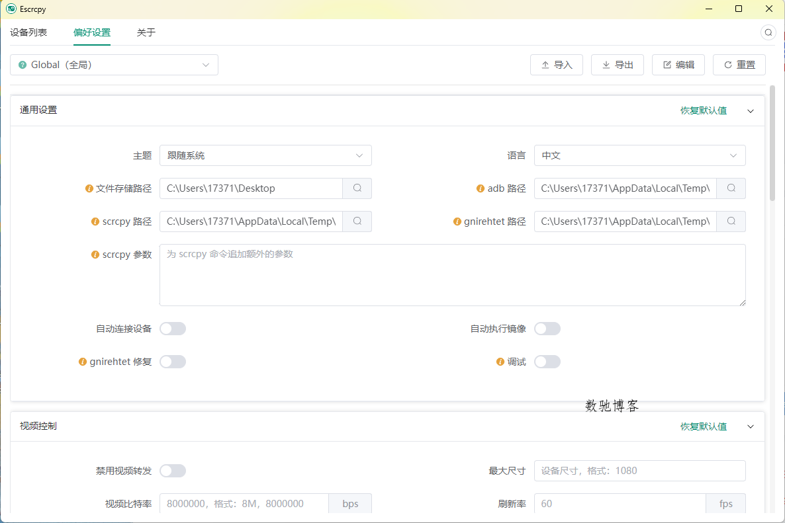Click the 重置 reset button
Image resolution: width=785 pixels, height=523 pixels.
(x=739, y=65)
